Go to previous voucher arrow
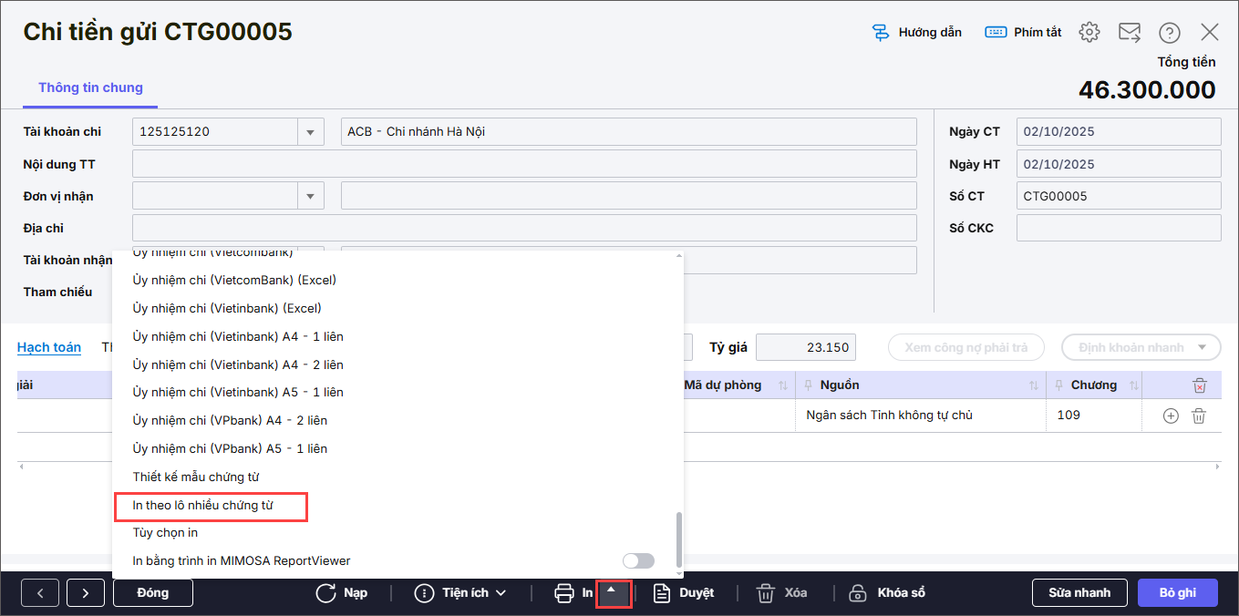Image resolution: width=1239 pixels, height=616 pixels. [x=40, y=593]
